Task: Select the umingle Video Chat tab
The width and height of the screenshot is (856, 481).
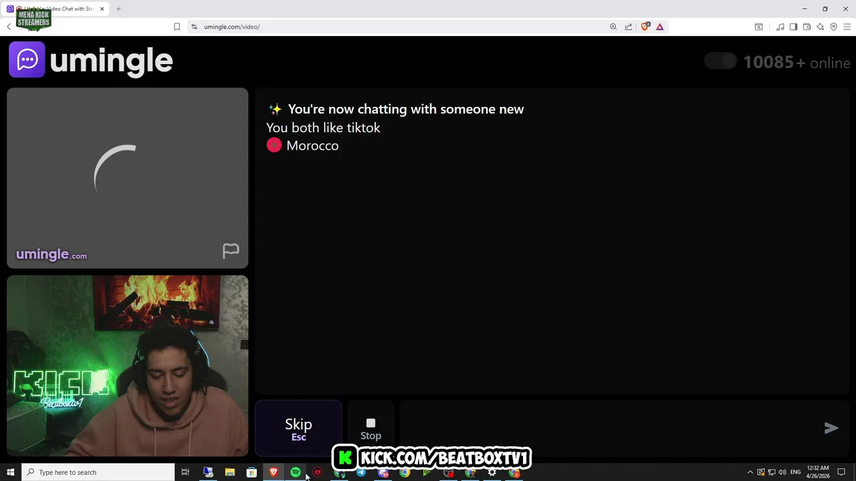Action: (x=55, y=9)
